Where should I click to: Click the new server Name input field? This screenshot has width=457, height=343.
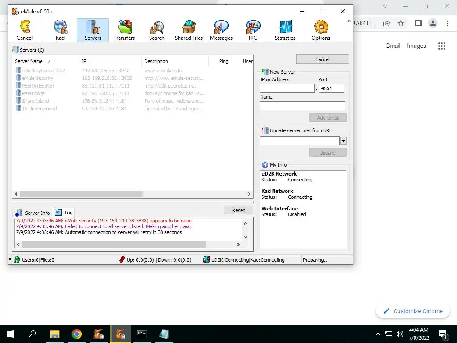click(x=303, y=105)
